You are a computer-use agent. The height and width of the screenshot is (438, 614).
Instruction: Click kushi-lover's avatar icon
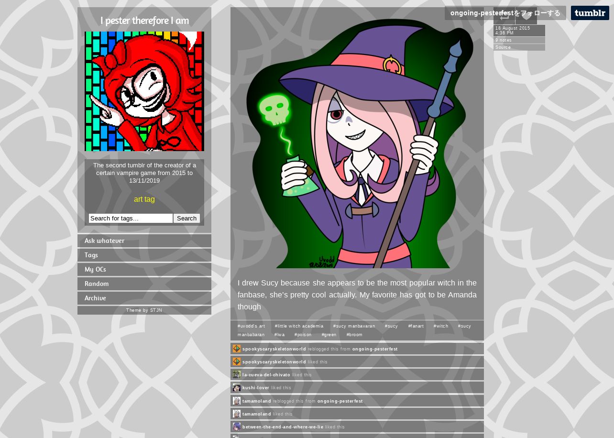tap(237, 387)
